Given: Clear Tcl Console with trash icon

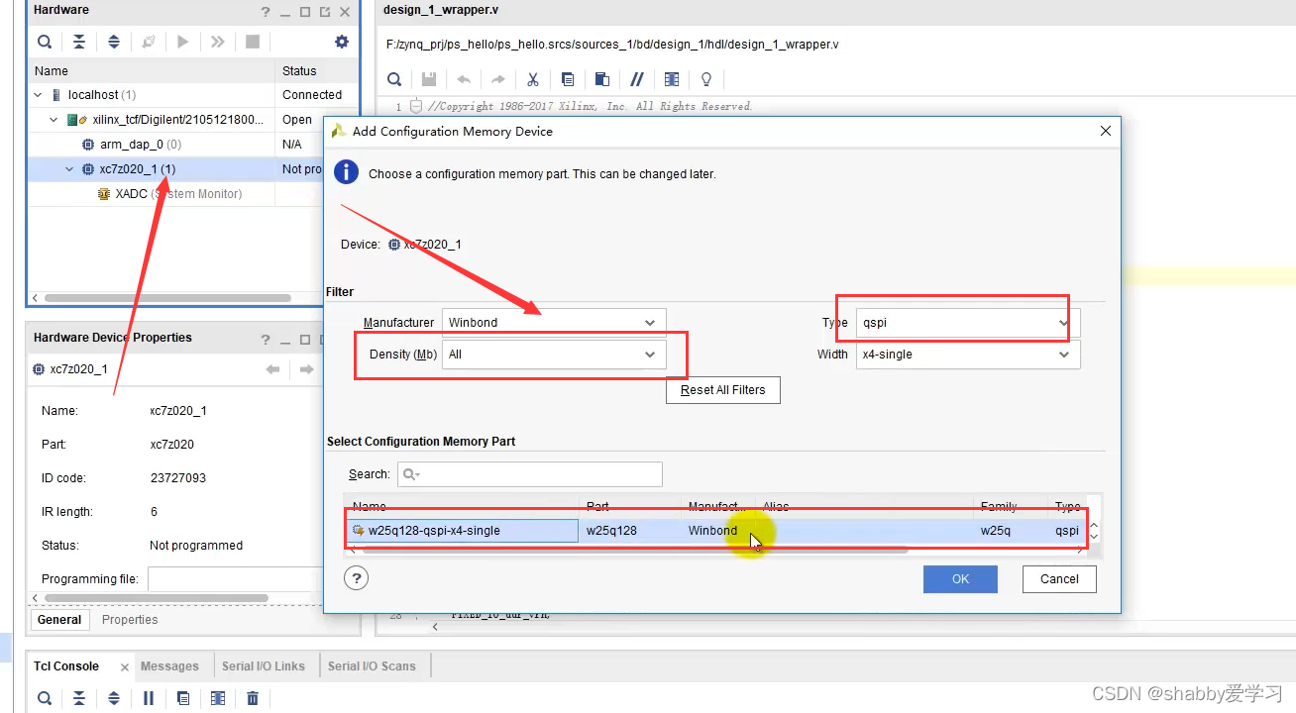Looking at the screenshot, I should point(253,698).
